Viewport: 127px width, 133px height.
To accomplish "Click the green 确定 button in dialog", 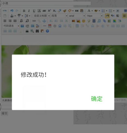I will tap(97, 99).
